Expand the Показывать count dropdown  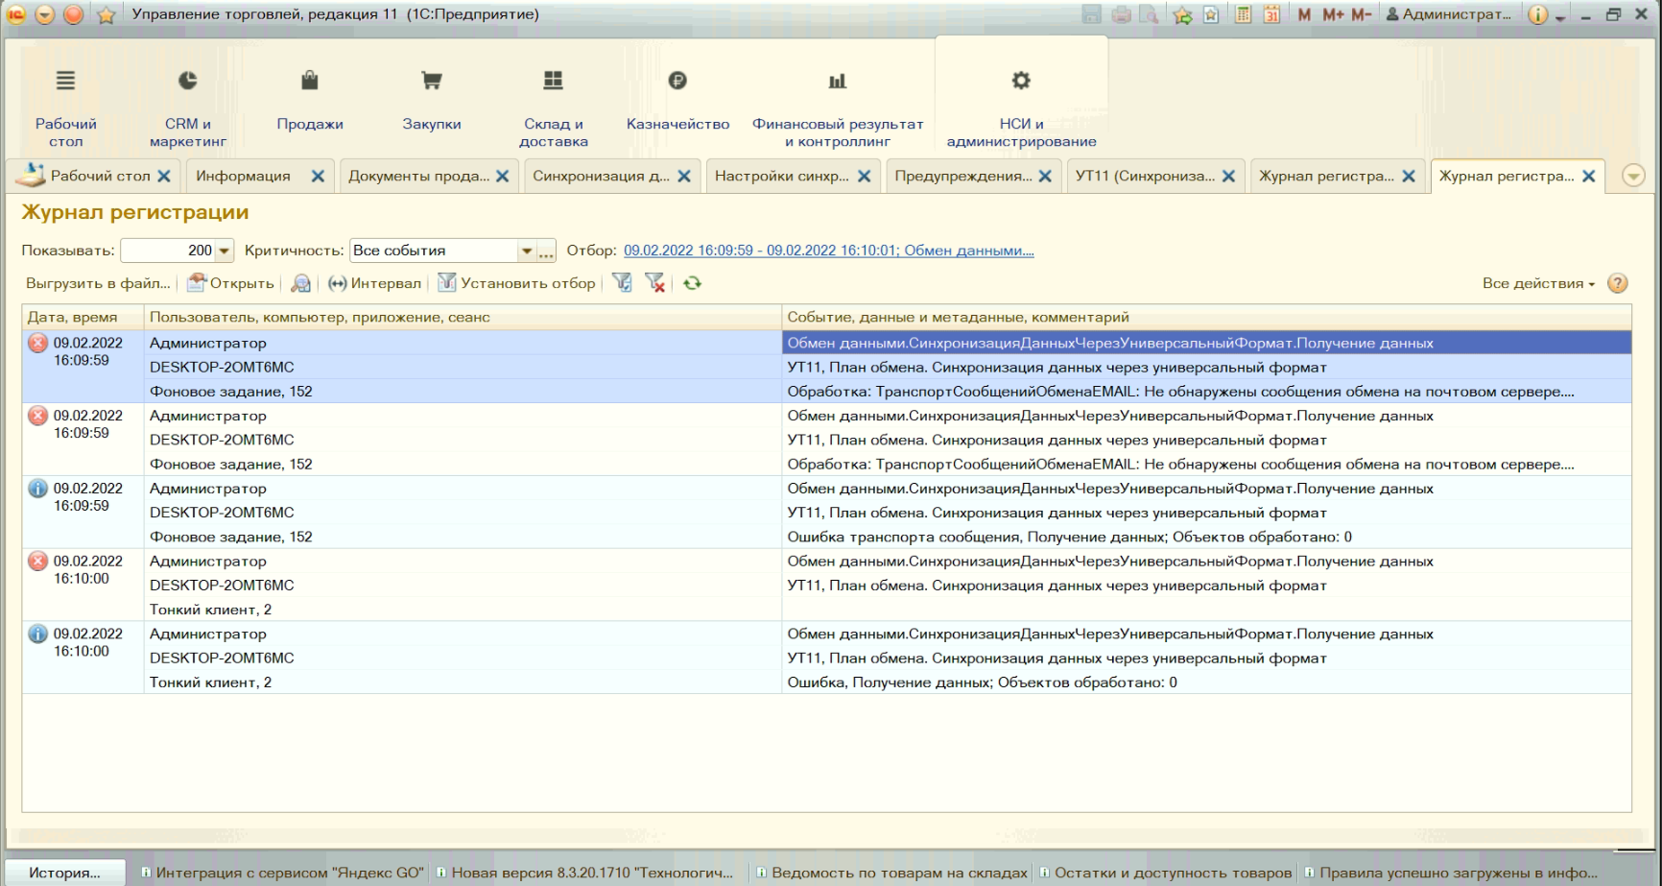point(225,251)
